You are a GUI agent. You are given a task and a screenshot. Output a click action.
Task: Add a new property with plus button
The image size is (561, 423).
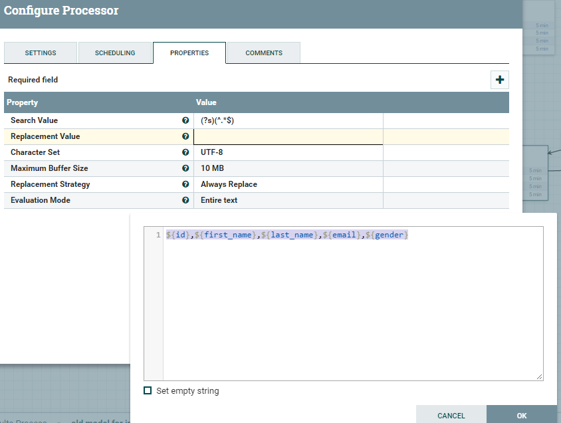point(499,79)
